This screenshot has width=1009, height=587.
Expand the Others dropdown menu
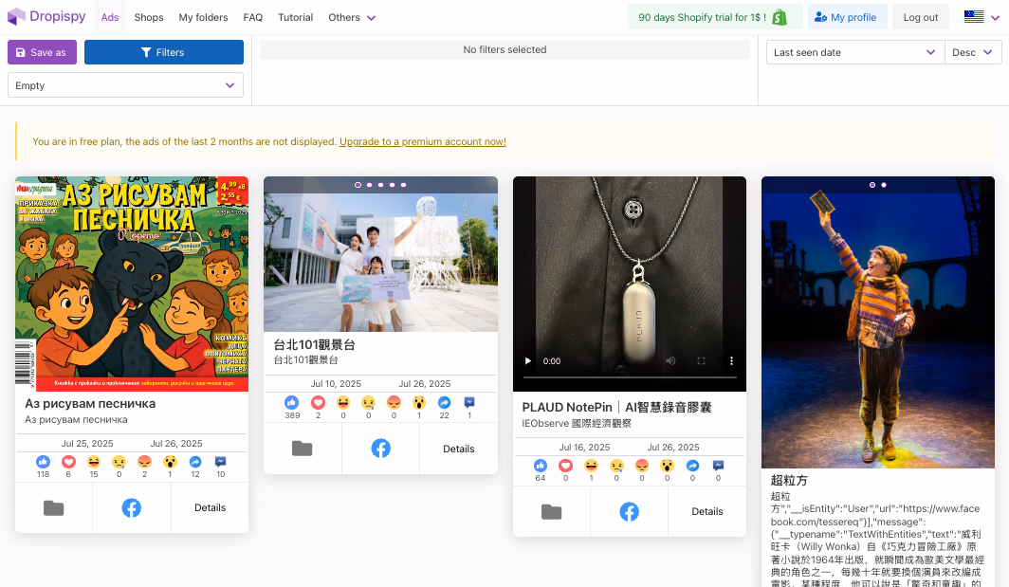tap(351, 17)
